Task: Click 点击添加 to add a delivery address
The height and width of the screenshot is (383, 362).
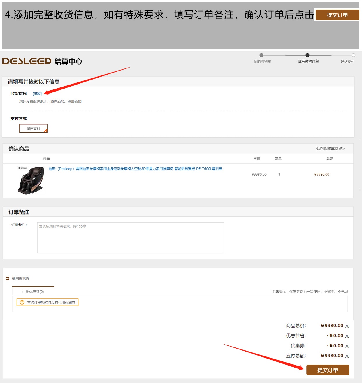Action: [75, 101]
